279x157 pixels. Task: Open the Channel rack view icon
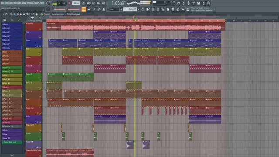click(153, 9)
